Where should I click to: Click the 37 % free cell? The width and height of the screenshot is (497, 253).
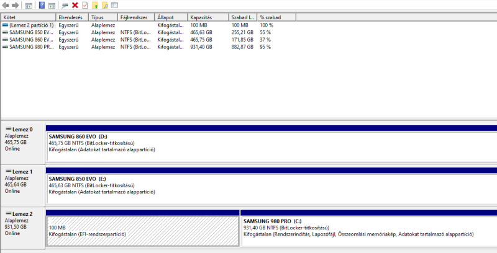click(x=265, y=40)
